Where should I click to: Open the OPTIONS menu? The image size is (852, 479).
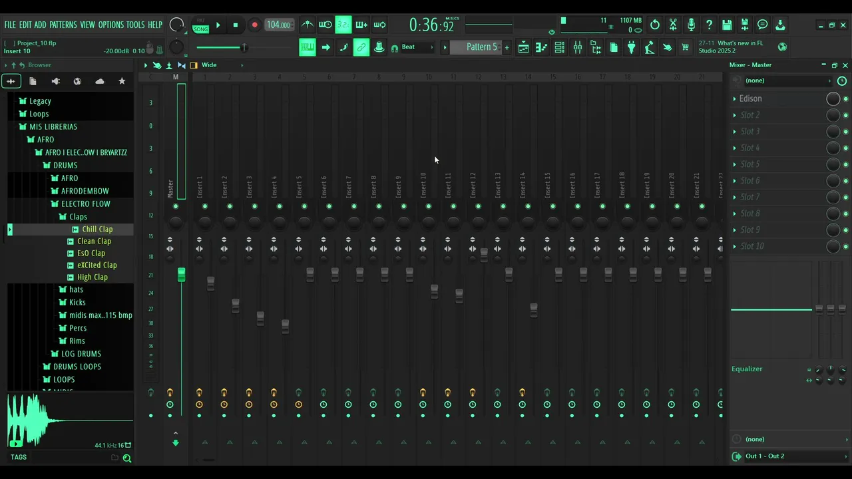pyautogui.click(x=111, y=25)
